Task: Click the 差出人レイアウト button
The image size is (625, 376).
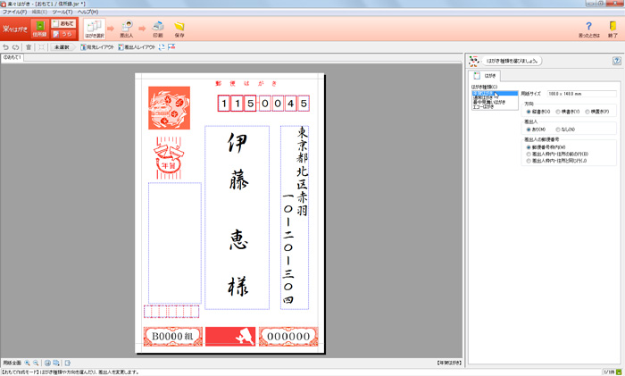Action: tap(137, 47)
